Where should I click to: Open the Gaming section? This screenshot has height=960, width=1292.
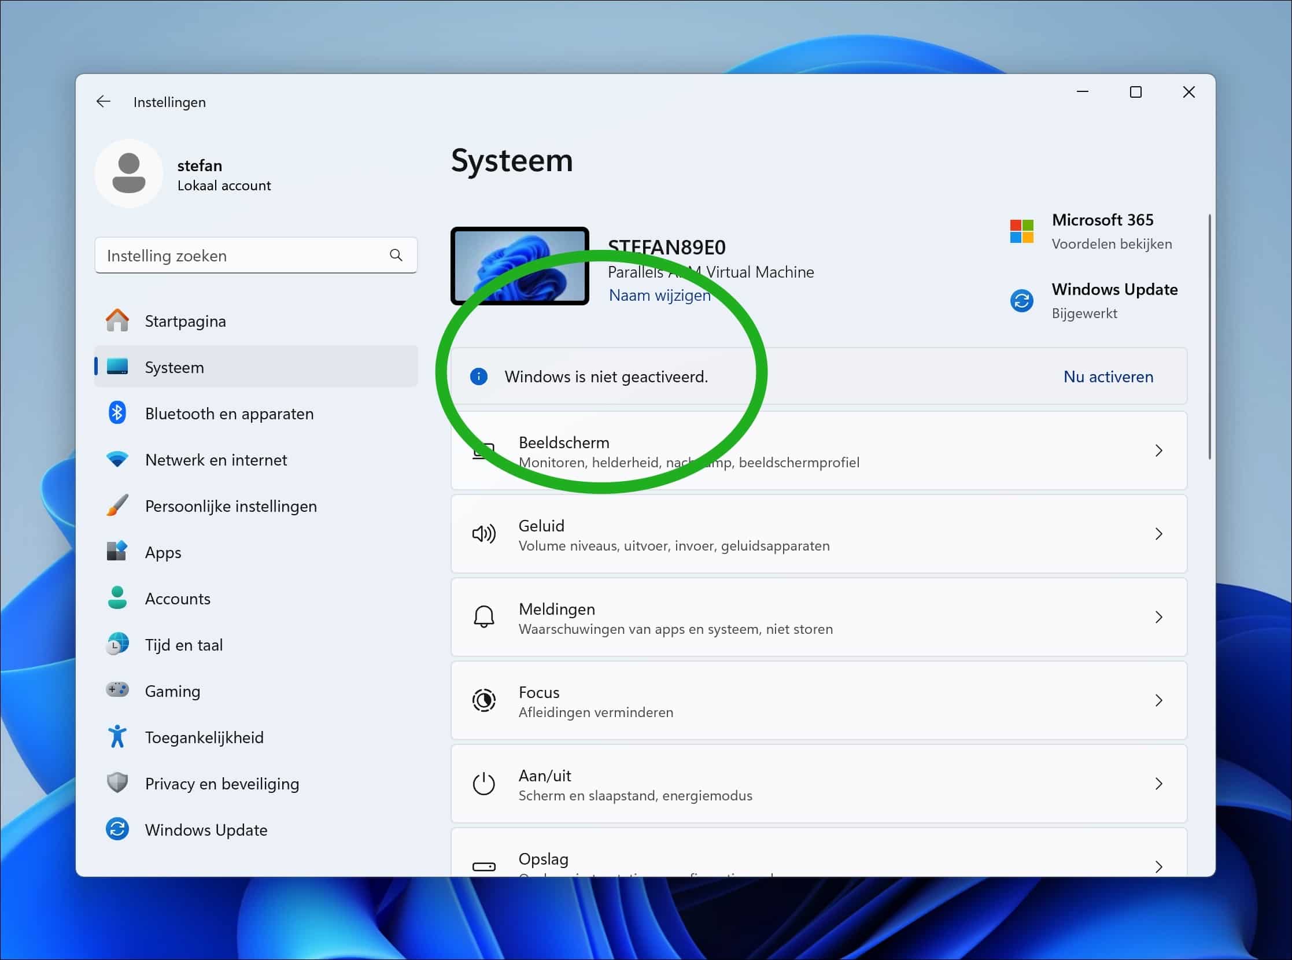(x=172, y=691)
